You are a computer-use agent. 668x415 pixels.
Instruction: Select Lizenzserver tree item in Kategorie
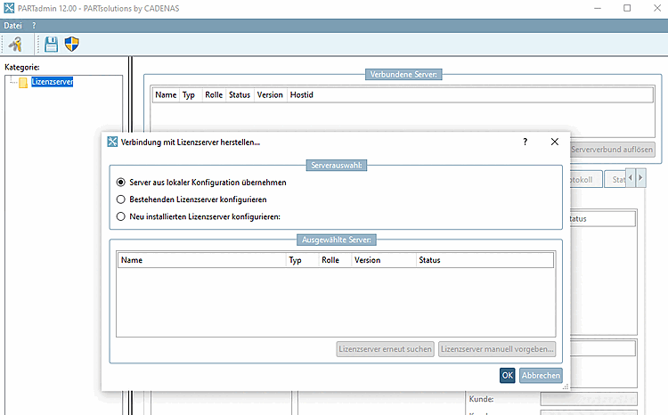coord(52,82)
